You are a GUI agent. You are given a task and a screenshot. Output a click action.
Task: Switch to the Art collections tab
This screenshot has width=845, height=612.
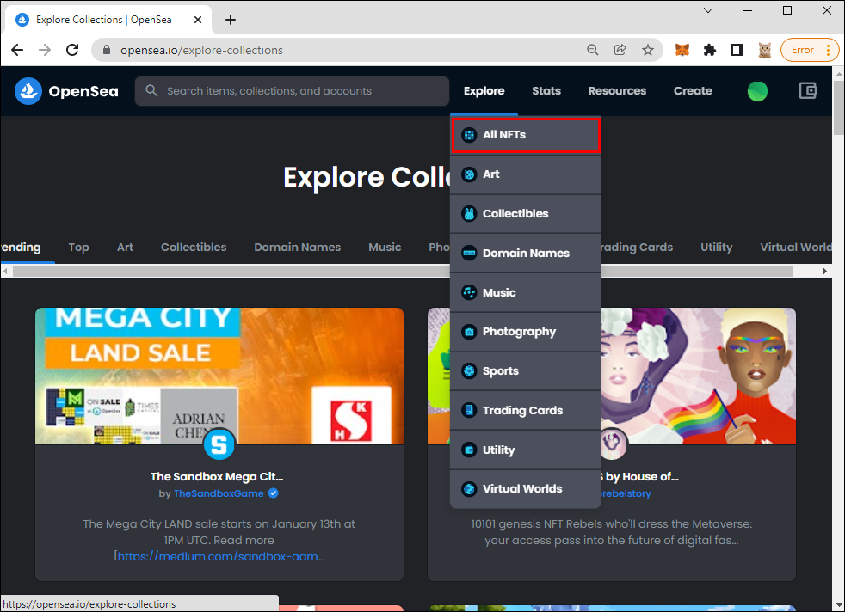pos(125,247)
